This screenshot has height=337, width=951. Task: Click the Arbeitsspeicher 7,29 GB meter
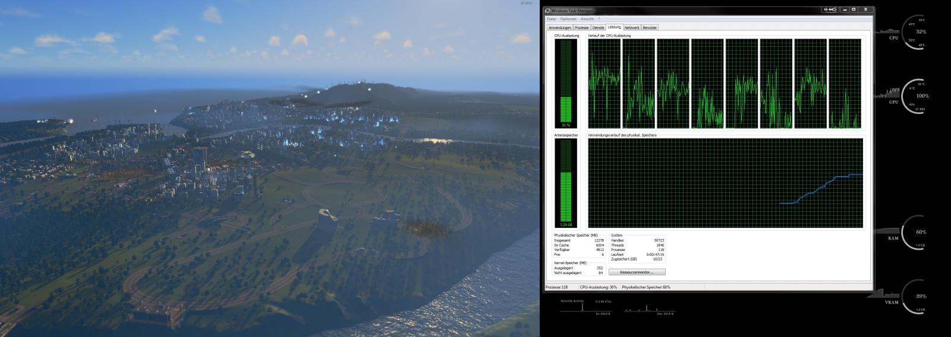[565, 183]
